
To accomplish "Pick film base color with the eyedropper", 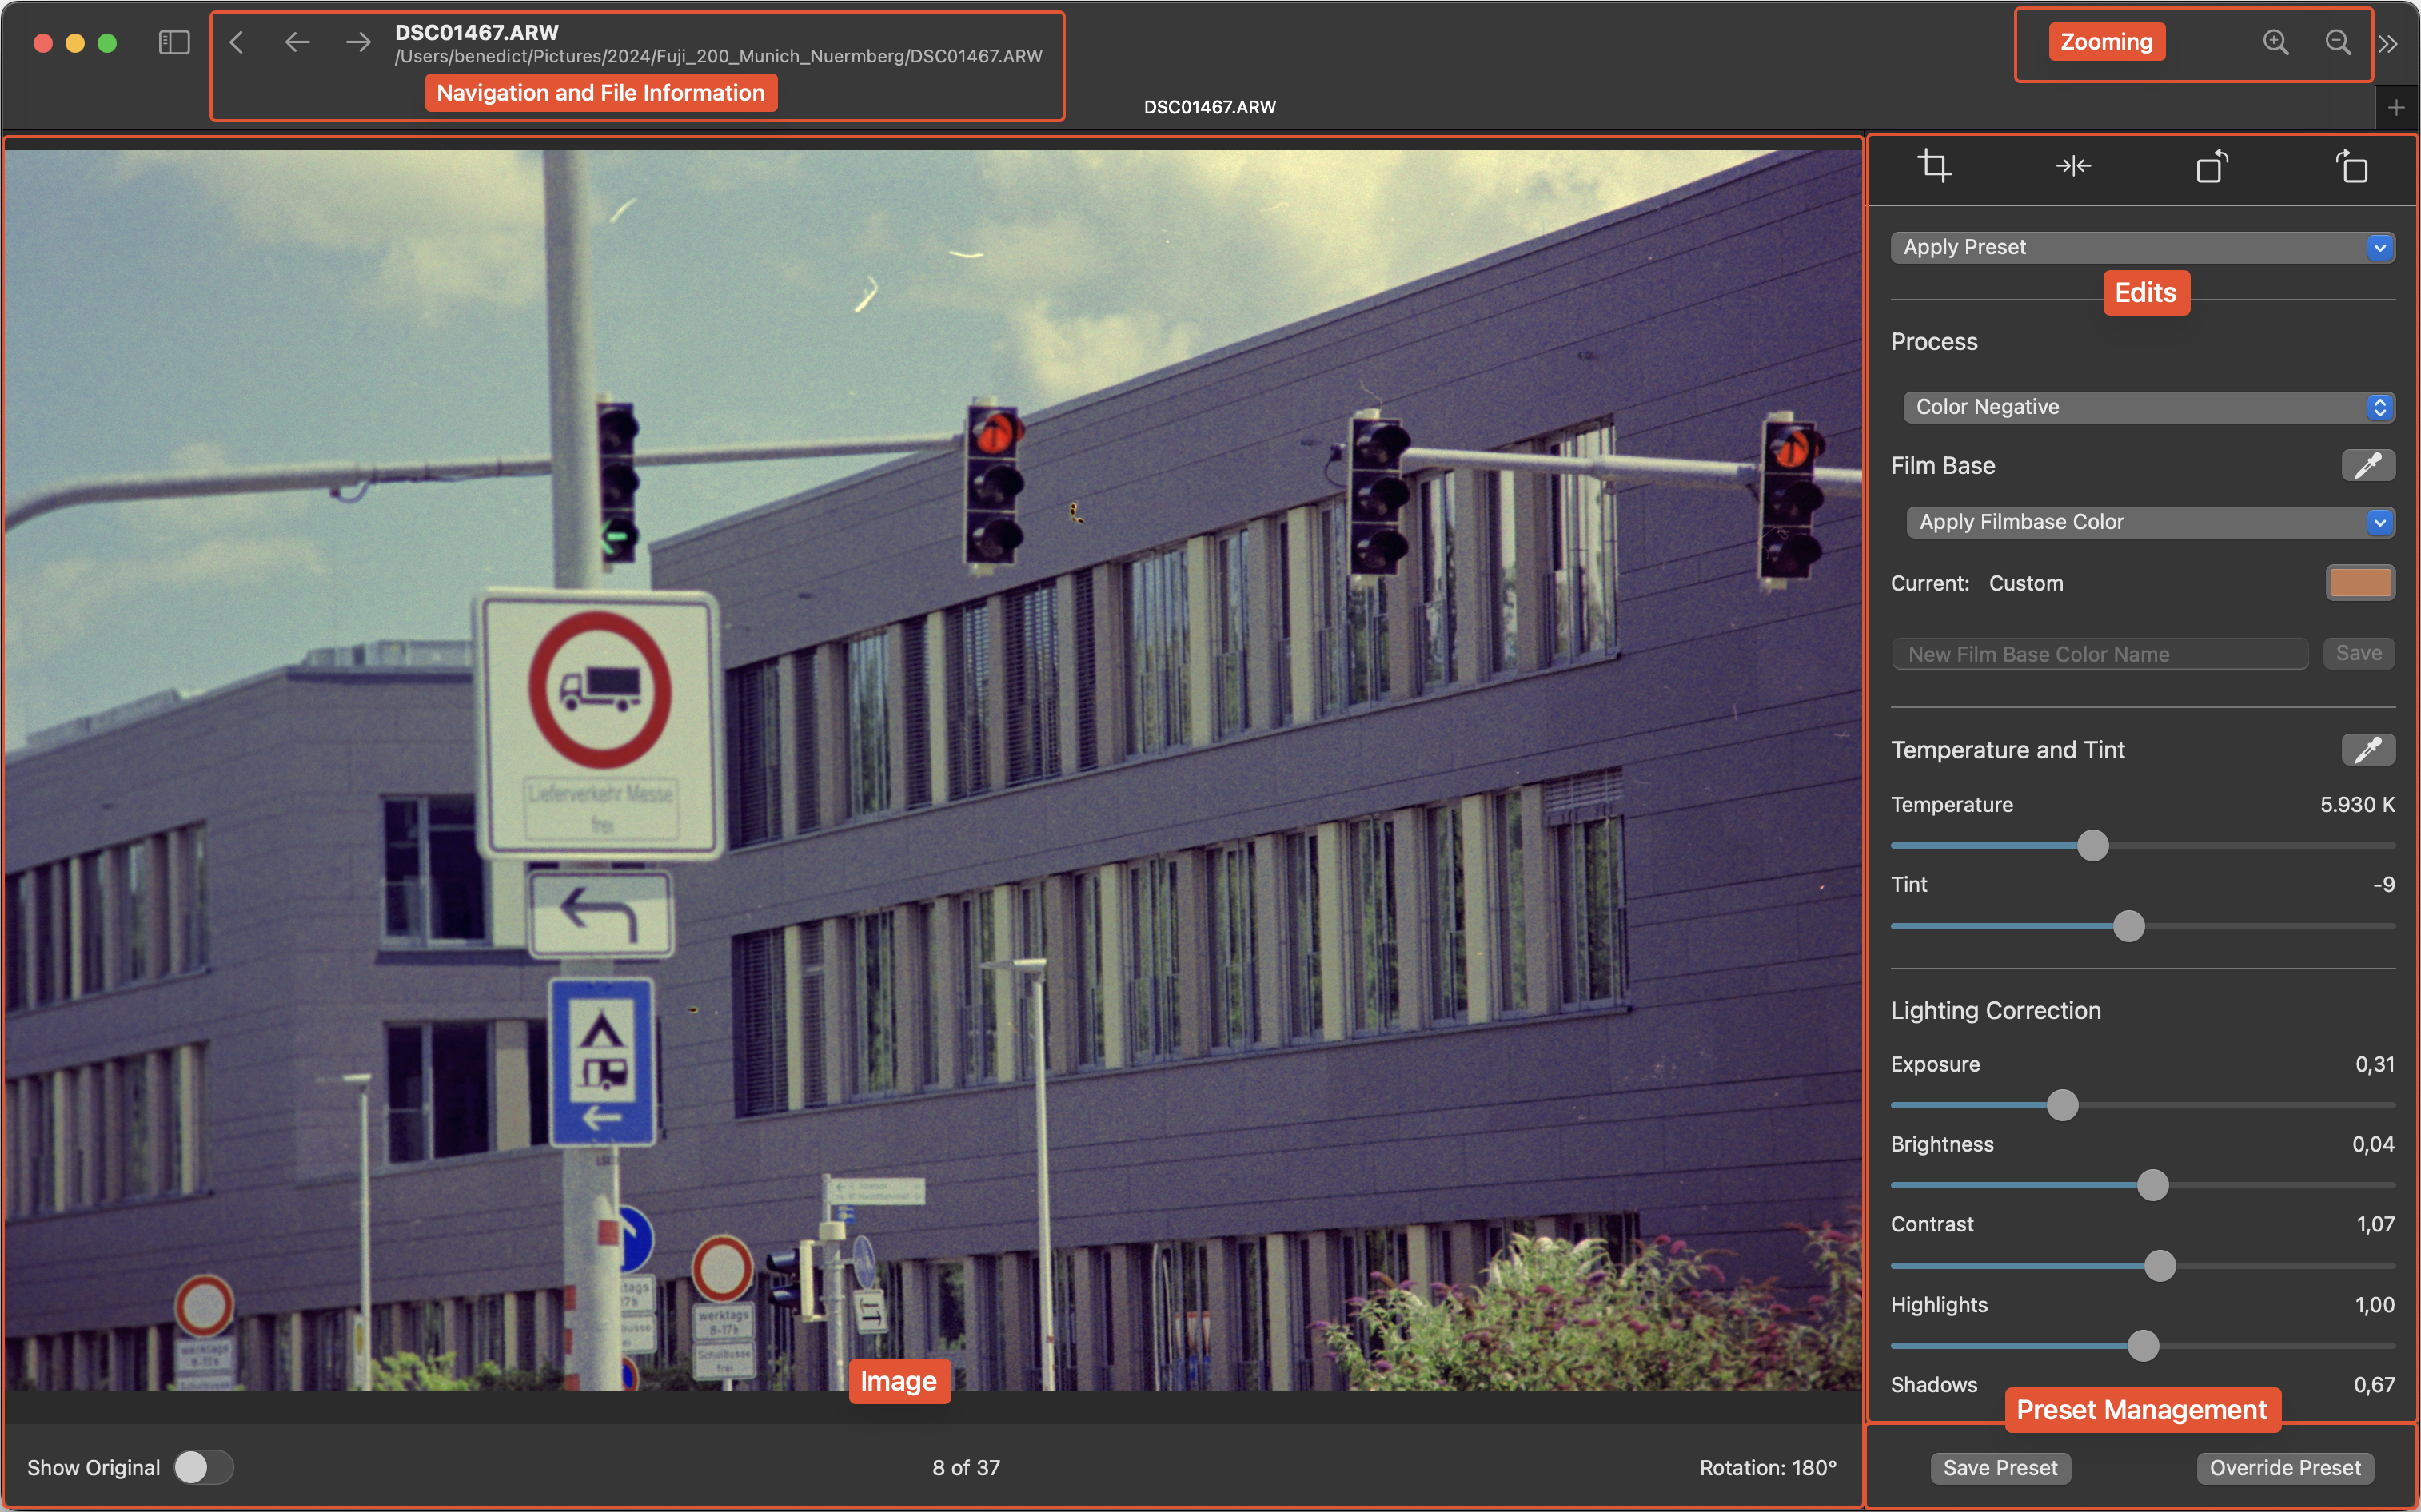I will click(x=2367, y=464).
